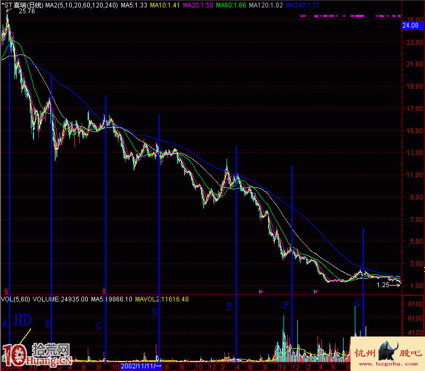
Task: Click the 23.00 price axis label
Action: click(x=415, y=42)
